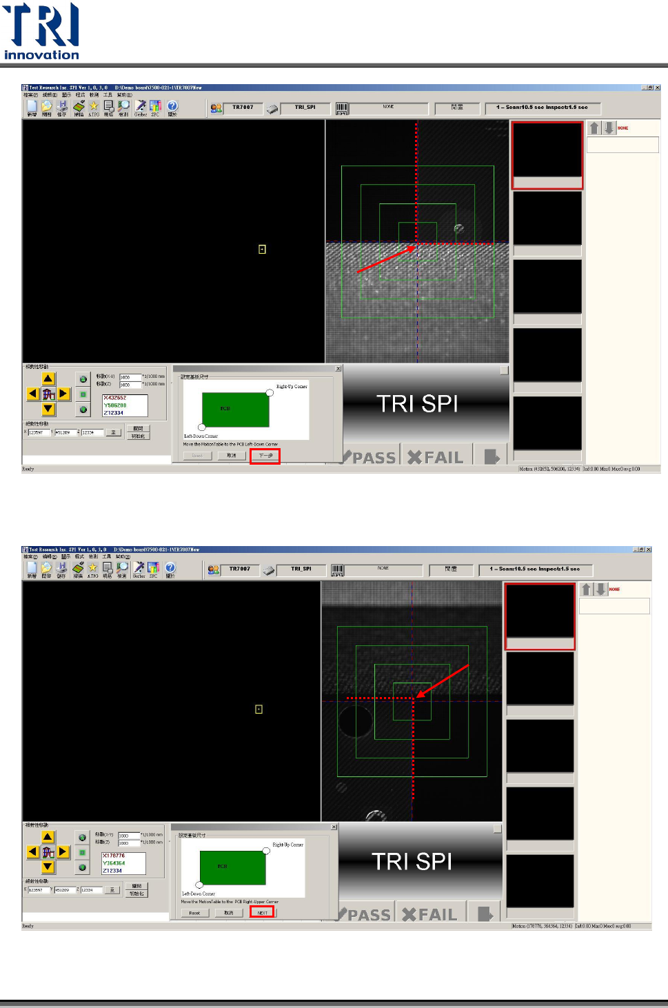Click the 取消 button in upper screenshot dialog
This screenshot has height=1008, width=668.
pyautogui.click(x=232, y=456)
